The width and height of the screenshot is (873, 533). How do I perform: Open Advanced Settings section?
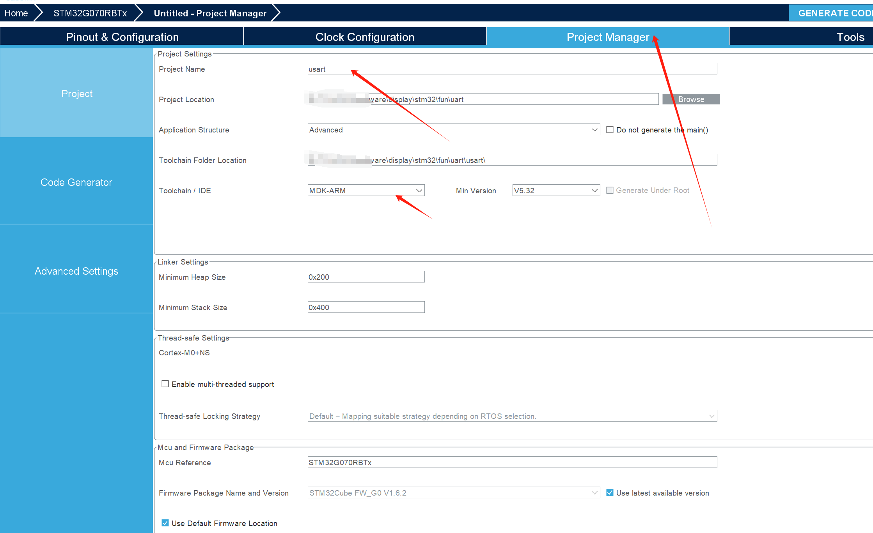pos(76,271)
